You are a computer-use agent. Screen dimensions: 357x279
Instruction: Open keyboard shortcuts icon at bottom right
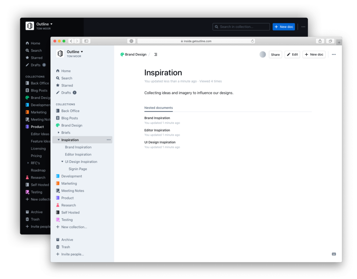pyautogui.click(x=334, y=254)
